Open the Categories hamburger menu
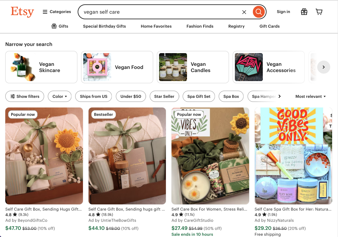 click(57, 12)
